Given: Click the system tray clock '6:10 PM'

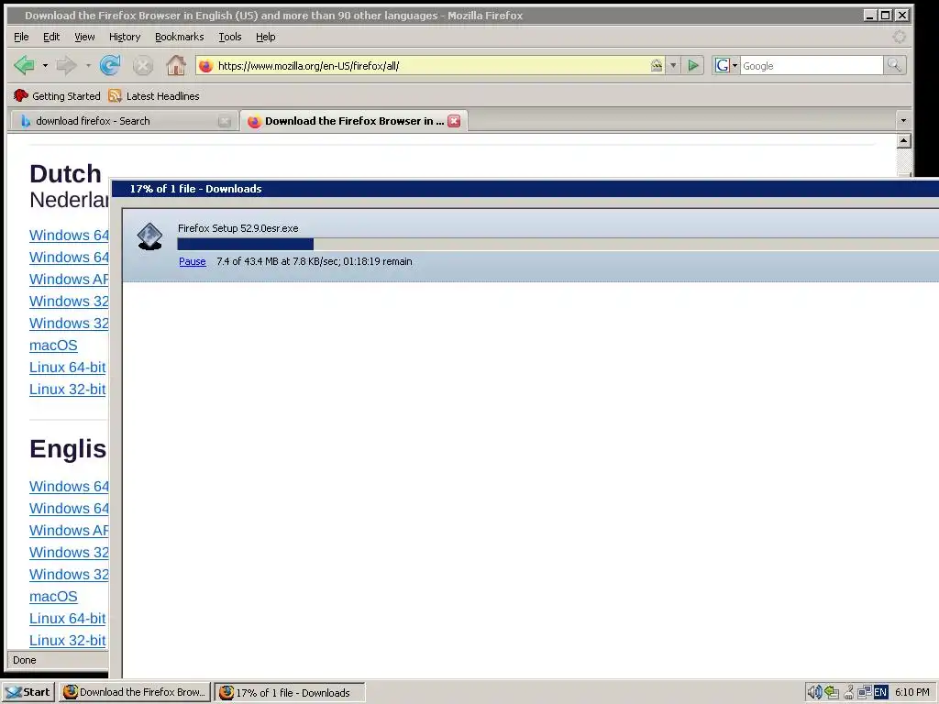Looking at the screenshot, I should 912,692.
